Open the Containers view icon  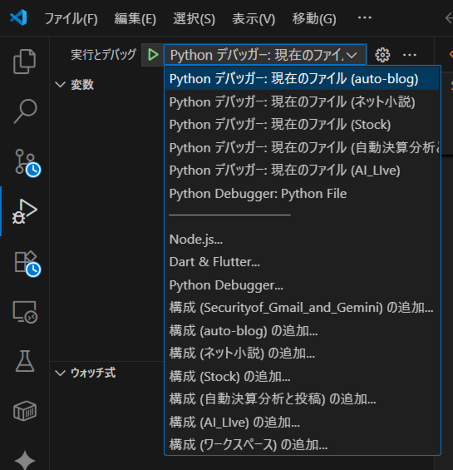click(24, 411)
